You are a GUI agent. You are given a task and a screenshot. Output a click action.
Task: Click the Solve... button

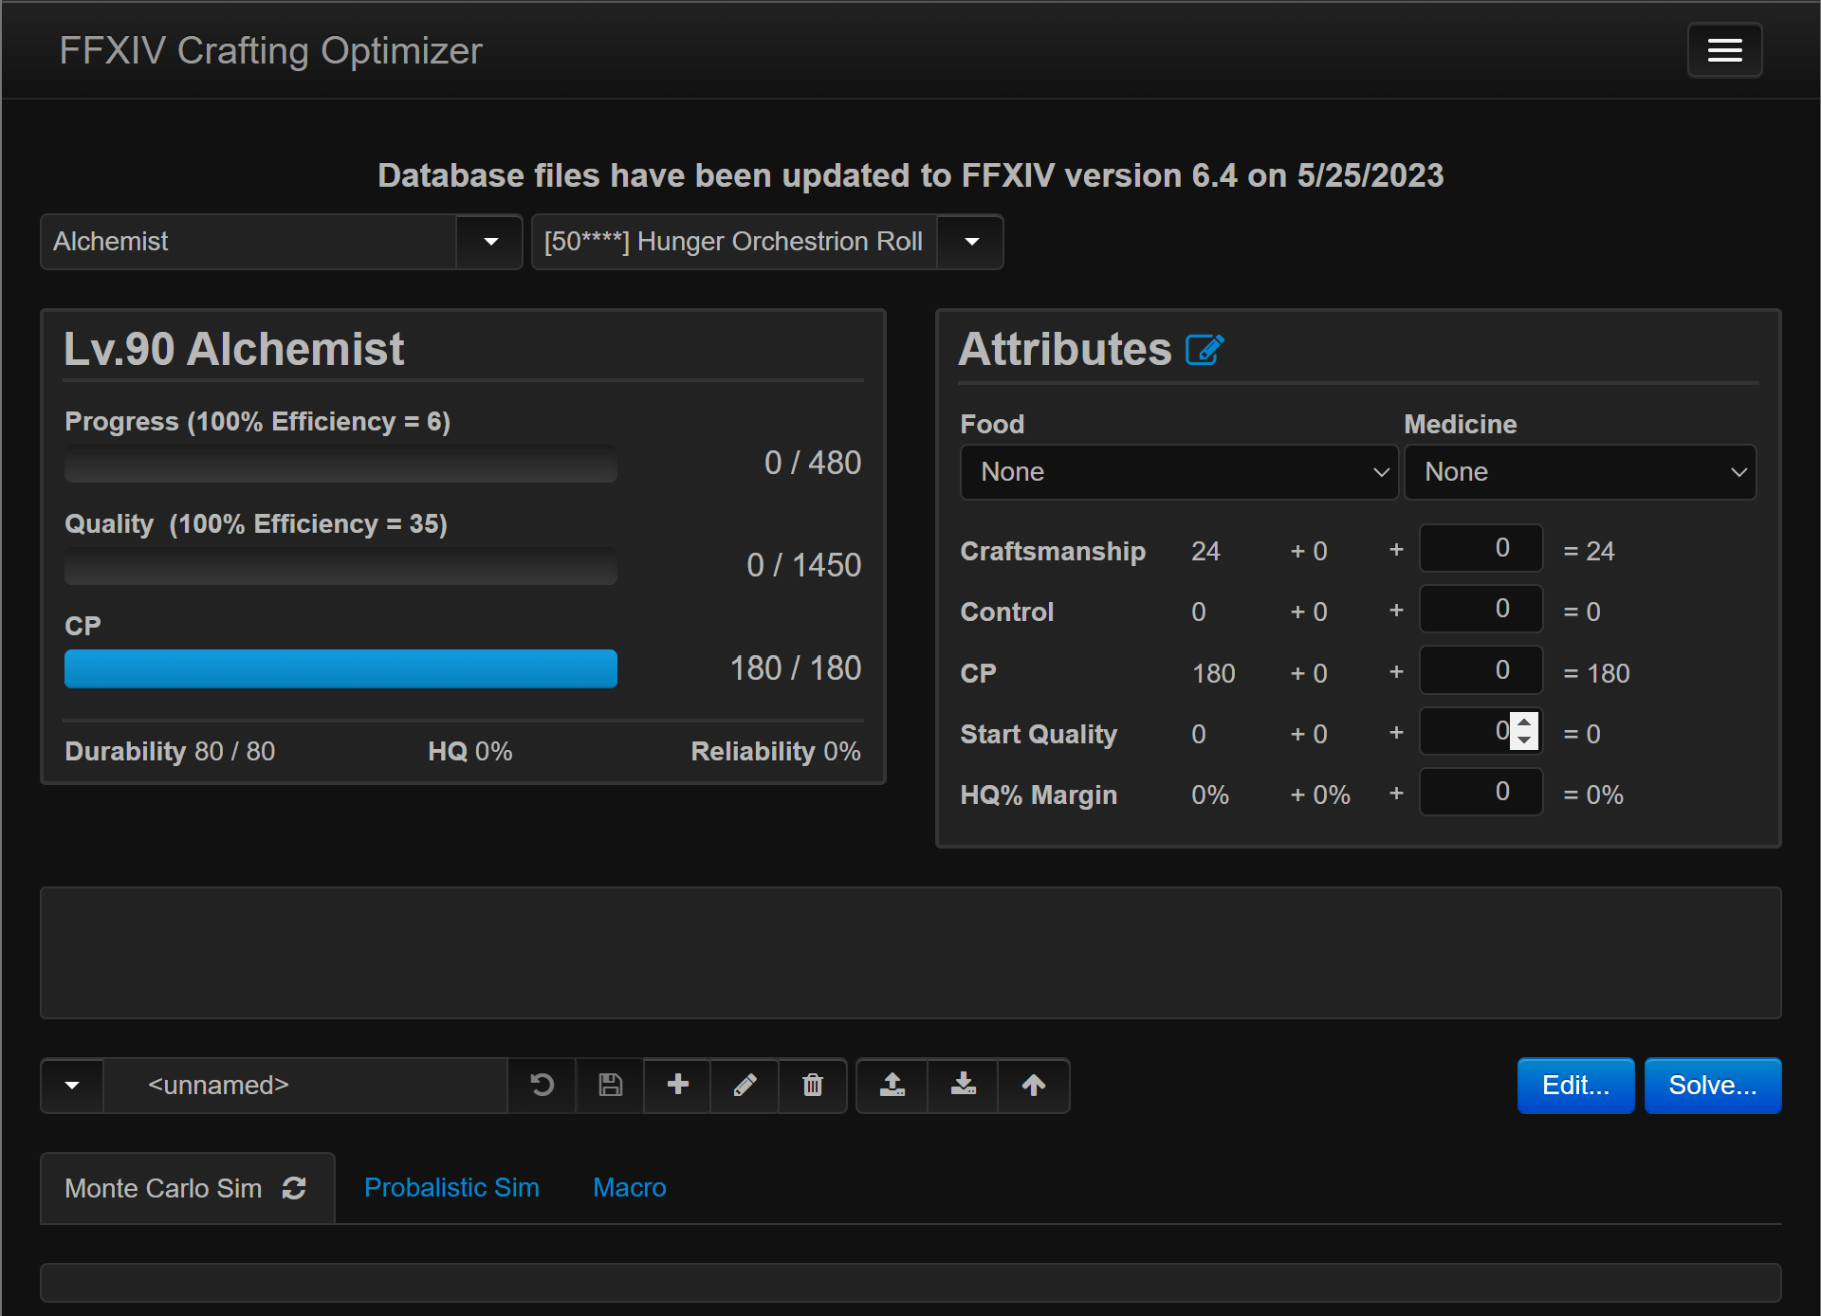coord(1713,1086)
